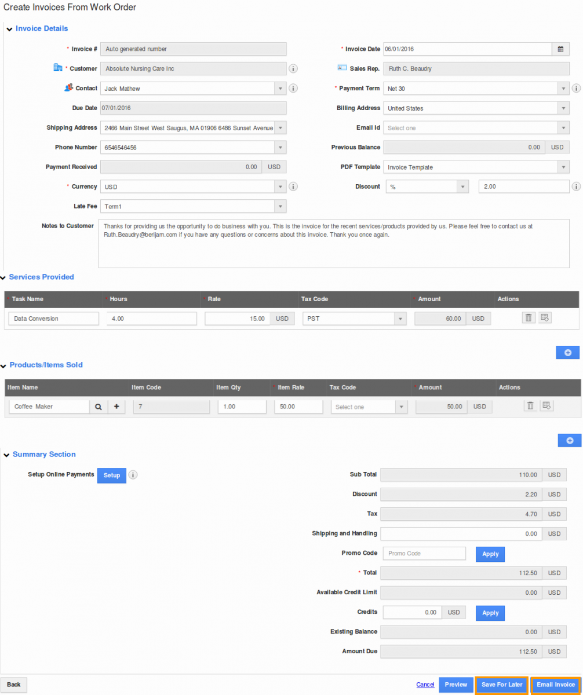Viewport: 583px width, 695px height.
Task: Click the Rate field showing 15.00
Action: point(238,319)
